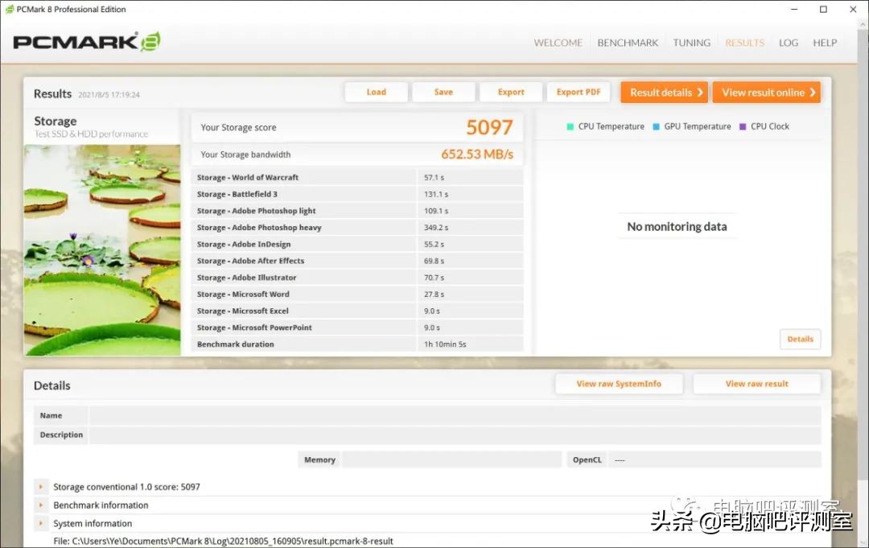This screenshot has width=869, height=548.
Task: Save the current benchmark result
Action: click(x=443, y=92)
